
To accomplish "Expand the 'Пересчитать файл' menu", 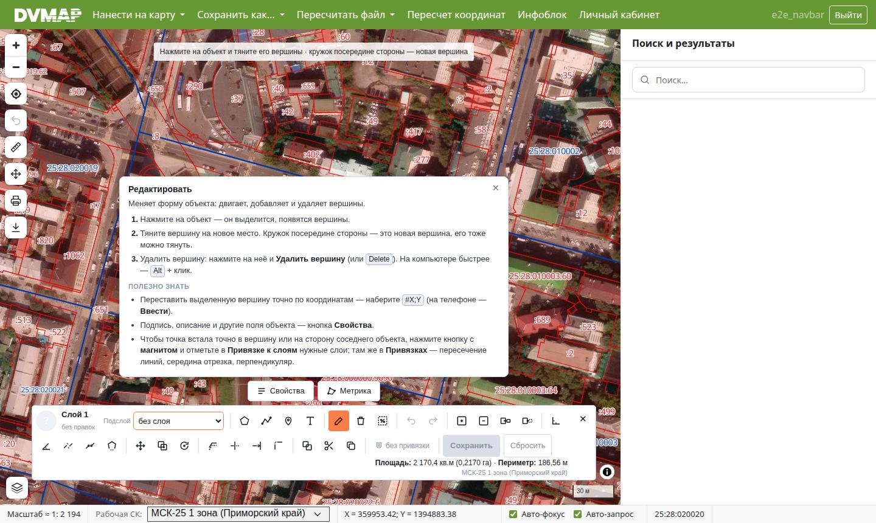I will pos(346,15).
